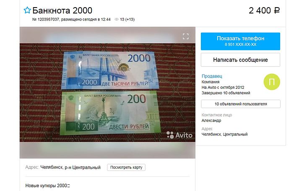This screenshot has height=191, width=302.
Task: Open fullscreen photo view icon
Action: (186, 36)
